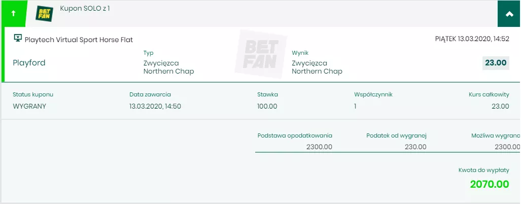Viewport: 521px width, 204px height.
Task: Select Northern Chap under Wynik
Action: pyautogui.click(x=317, y=72)
